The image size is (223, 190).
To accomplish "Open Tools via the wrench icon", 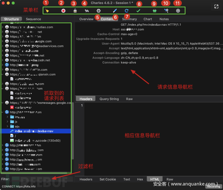I will pyautogui.click(x=166, y=11).
